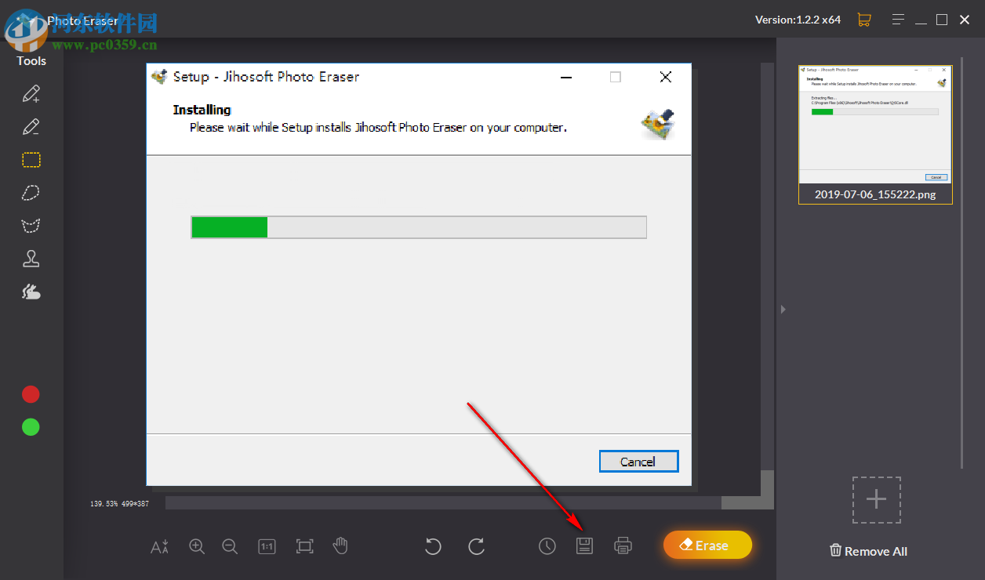Open the shopping cart store icon
Screen dimensions: 985x580
pos(864,19)
